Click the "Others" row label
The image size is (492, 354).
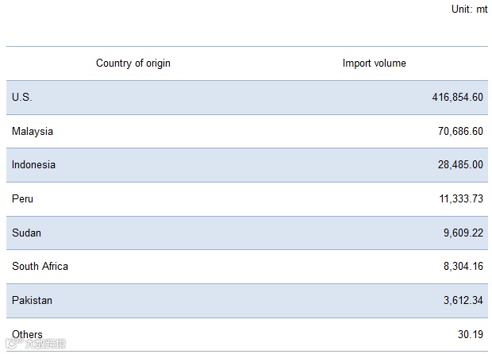(28, 335)
